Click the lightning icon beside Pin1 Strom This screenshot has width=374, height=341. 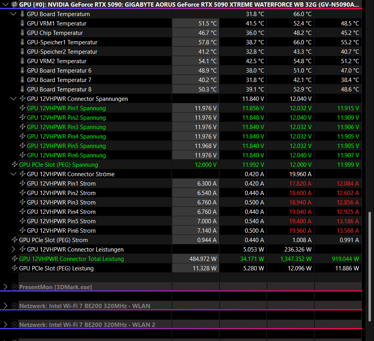(22, 183)
